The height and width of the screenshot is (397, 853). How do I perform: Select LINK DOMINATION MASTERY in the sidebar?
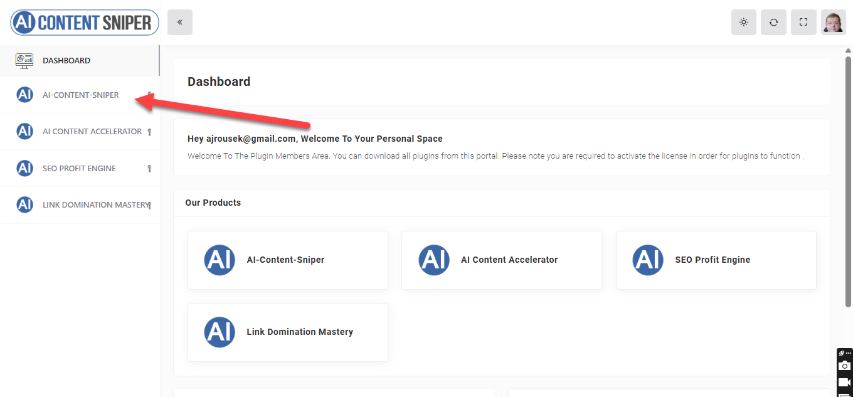coord(80,205)
